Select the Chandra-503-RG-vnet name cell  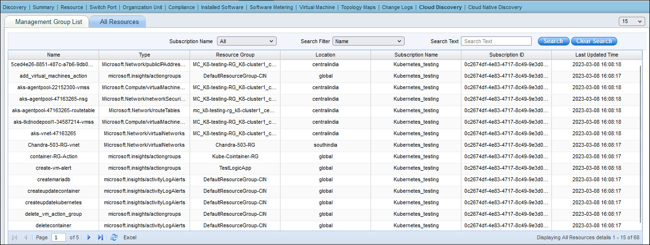point(54,145)
